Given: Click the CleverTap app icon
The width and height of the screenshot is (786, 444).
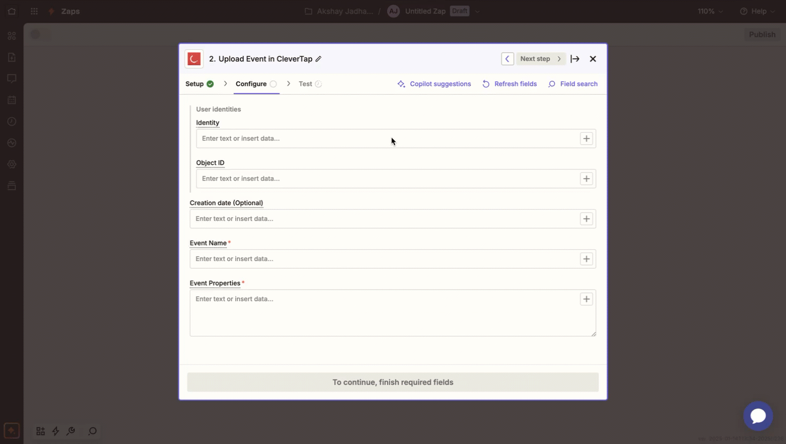Looking at the screenshot, I should tap(194, 59).
